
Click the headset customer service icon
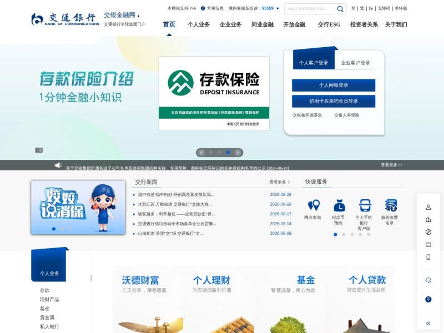click(x=428, y=280)
